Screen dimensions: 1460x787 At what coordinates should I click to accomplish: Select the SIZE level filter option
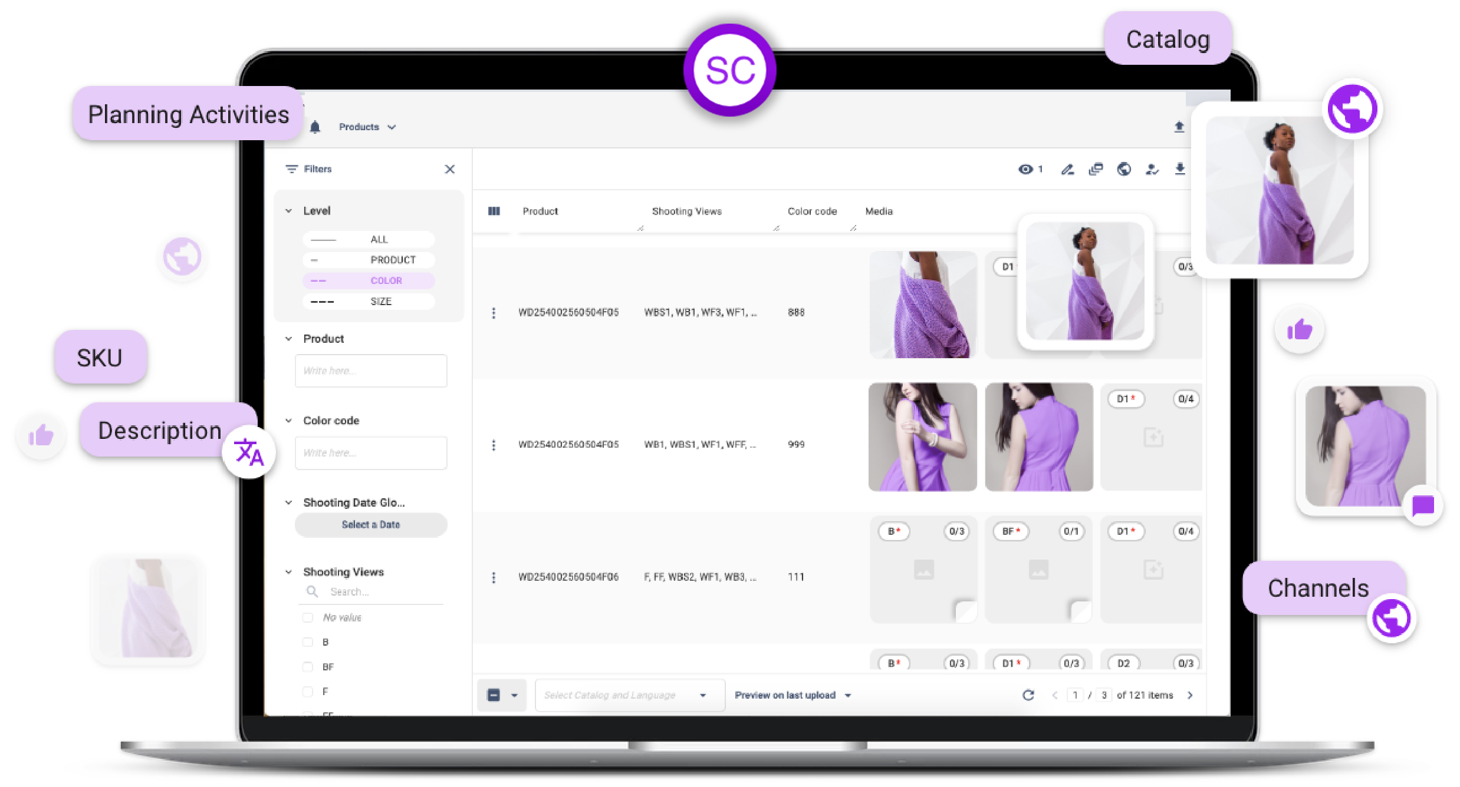[369, 301]
